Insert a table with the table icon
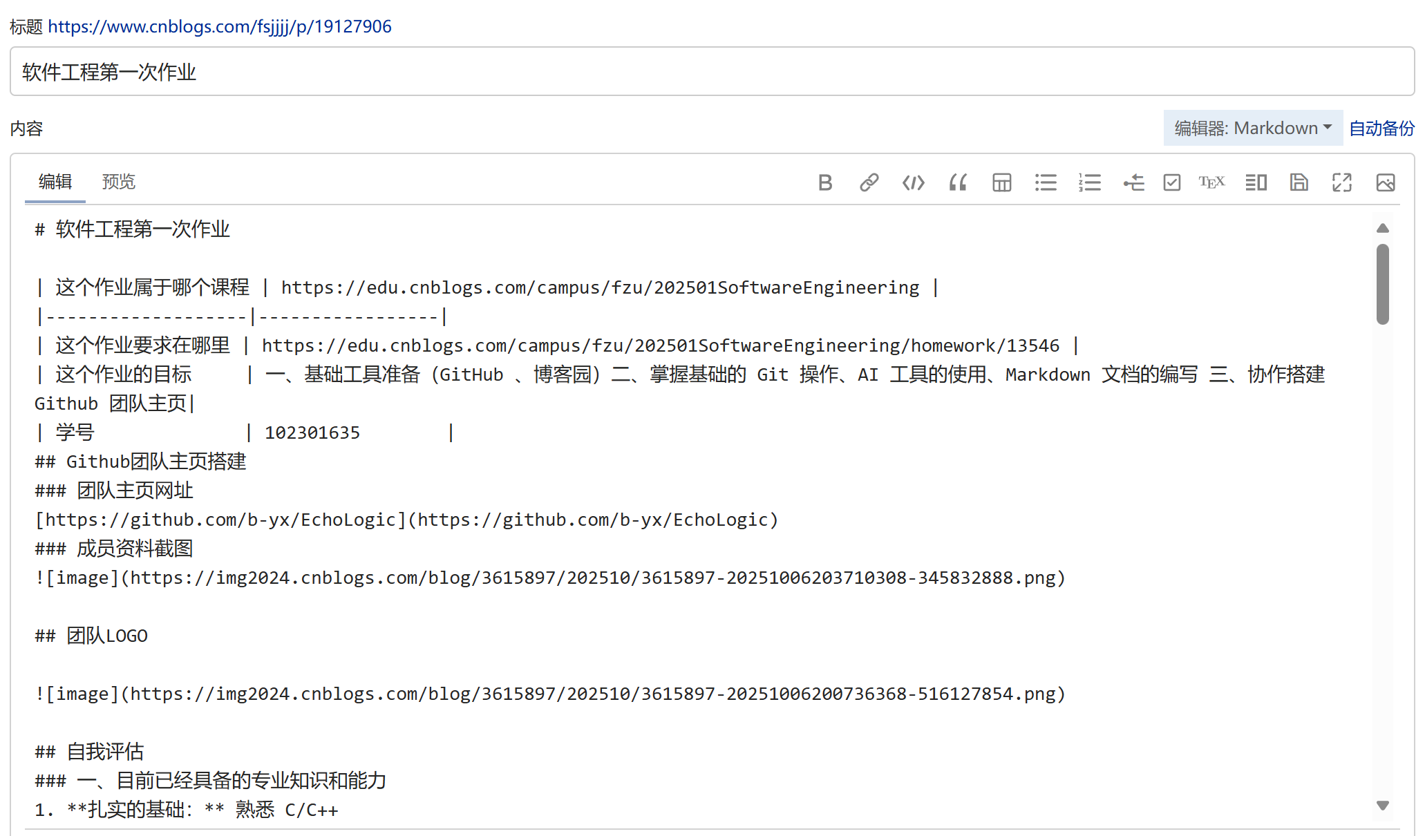The width and height of the screenshot is (1425, 836). coord(1001,182)
